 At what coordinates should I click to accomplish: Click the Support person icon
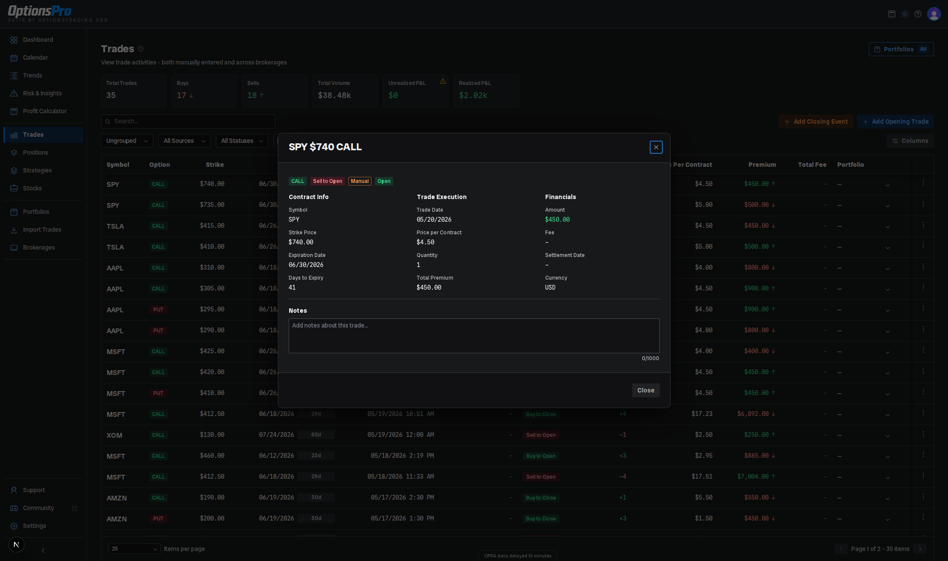[x=14, y=490]
